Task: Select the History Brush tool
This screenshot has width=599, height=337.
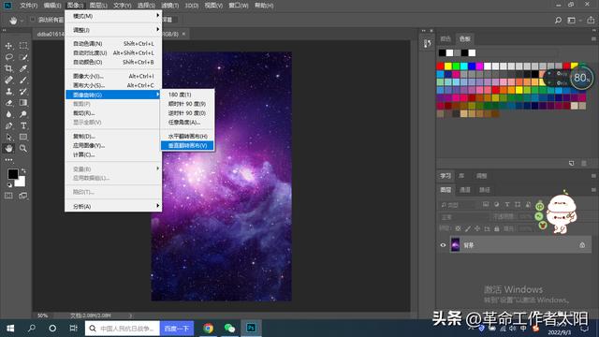Action: pyautogui.click(x=23, y=92)
